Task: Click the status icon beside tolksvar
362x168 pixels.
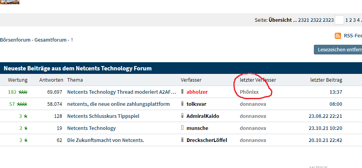Action: [x=182, y=104]
